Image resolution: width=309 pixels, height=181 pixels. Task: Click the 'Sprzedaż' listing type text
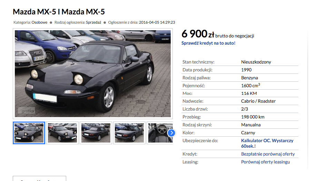pos(93,22)
